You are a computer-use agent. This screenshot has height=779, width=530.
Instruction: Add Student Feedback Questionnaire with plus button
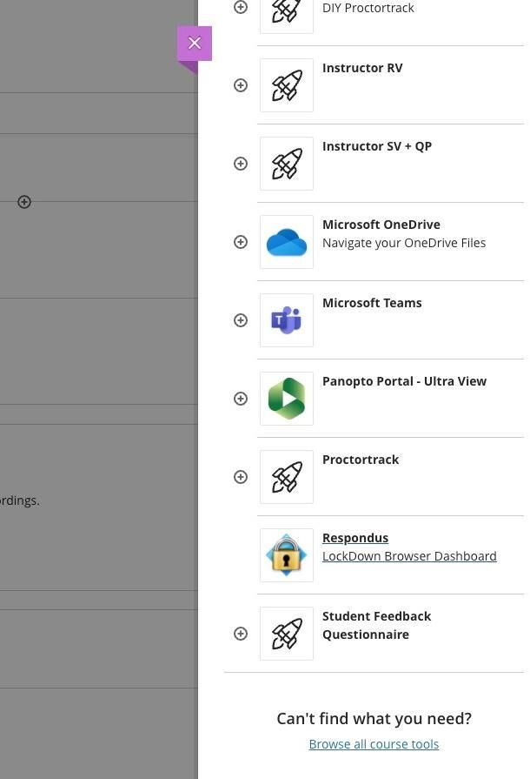pyautogui.click(x=241, y=634)
